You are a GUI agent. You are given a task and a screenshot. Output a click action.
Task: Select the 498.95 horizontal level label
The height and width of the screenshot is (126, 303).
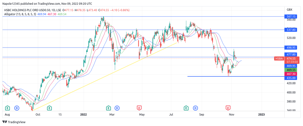[x=291, y=48]
